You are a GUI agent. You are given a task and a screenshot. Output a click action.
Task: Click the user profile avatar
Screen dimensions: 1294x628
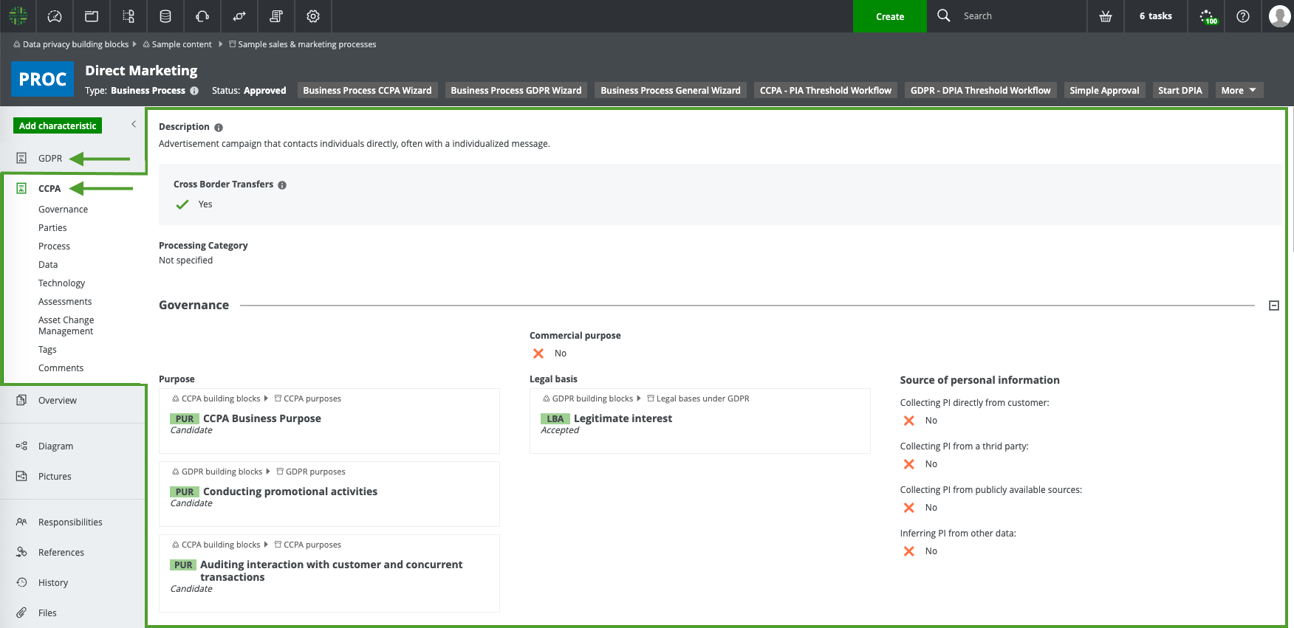click(1279, 16)
